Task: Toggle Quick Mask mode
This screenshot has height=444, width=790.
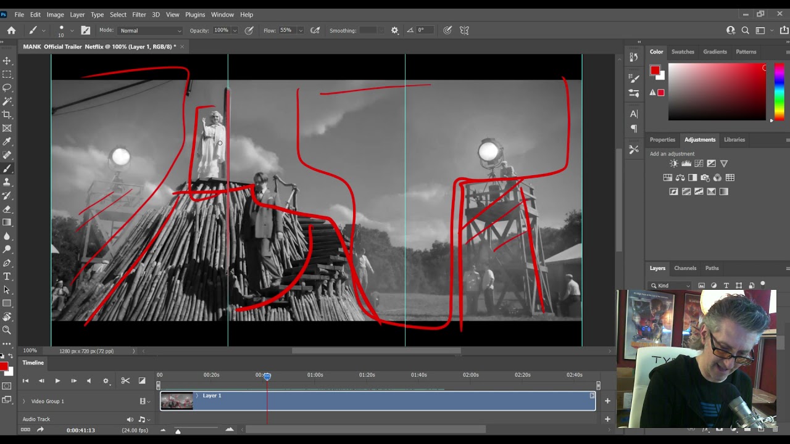Action: point(7,386)
